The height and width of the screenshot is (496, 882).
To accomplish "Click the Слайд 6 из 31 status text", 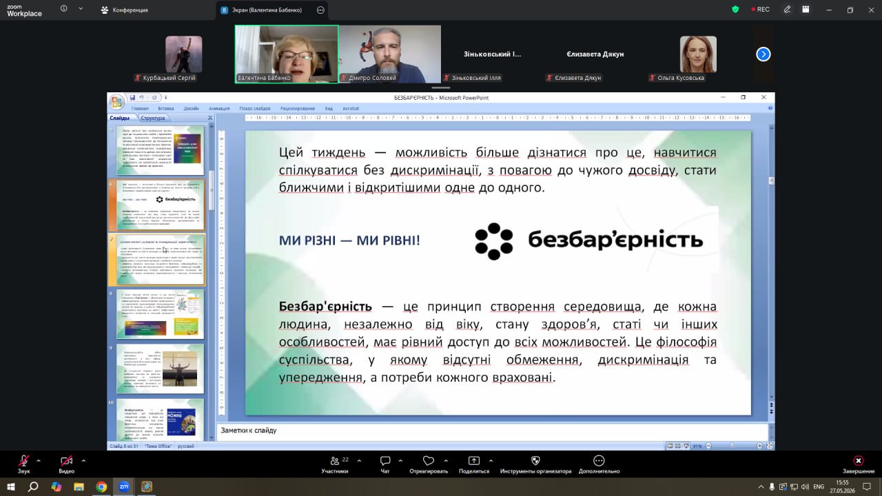I will tap(125, 446).
